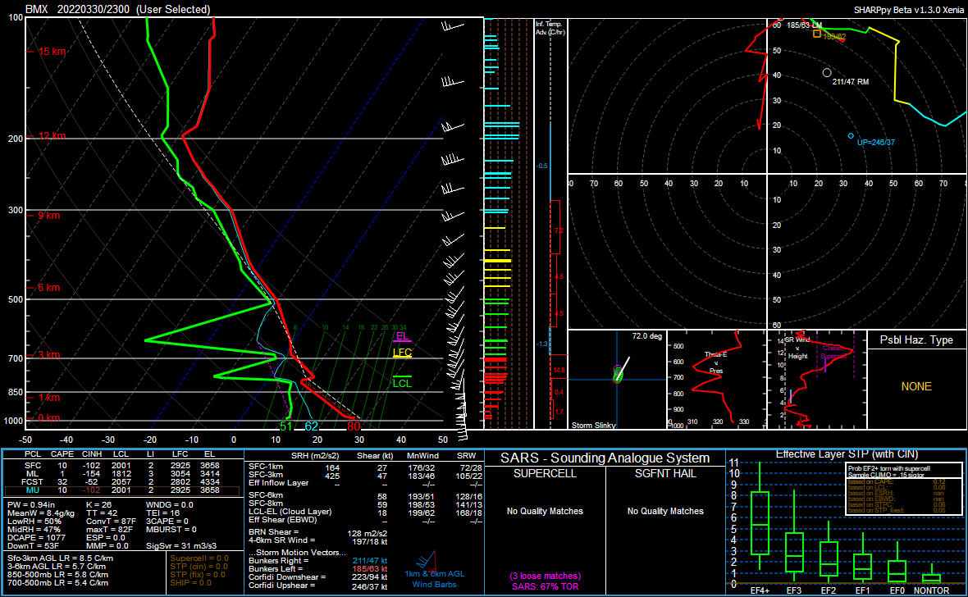The image size is (968, 597).
Task: Click the Corfidi Upshear 246/37 kt value
Action: (369, 586)
